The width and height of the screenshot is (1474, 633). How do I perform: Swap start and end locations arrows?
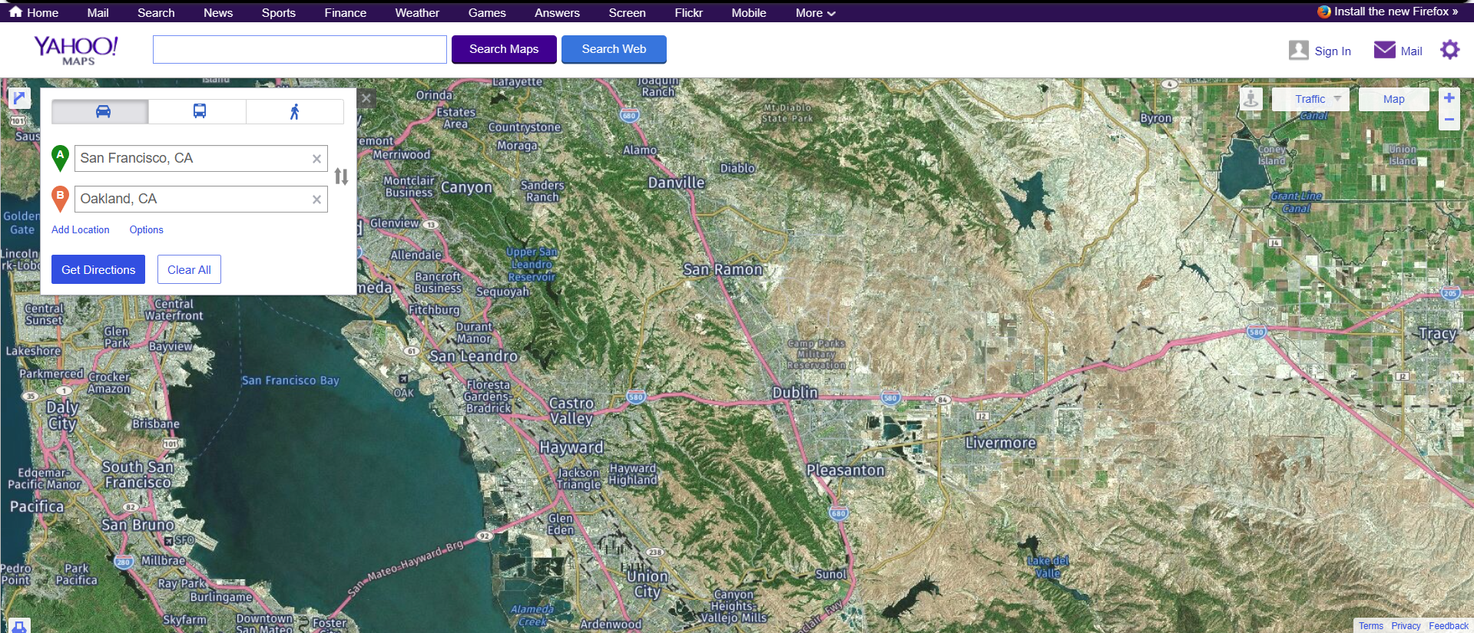(x=341, y=177)
